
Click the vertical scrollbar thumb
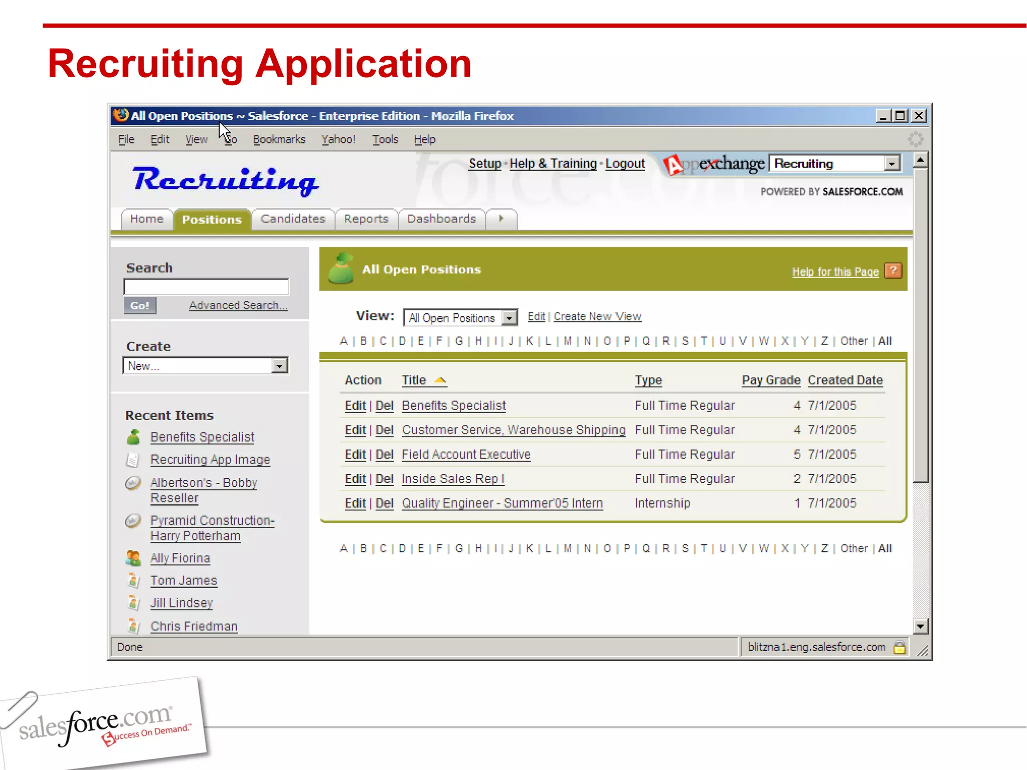[x=920, y=325]
